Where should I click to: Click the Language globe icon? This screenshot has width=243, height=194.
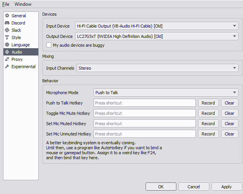point(7,45)
